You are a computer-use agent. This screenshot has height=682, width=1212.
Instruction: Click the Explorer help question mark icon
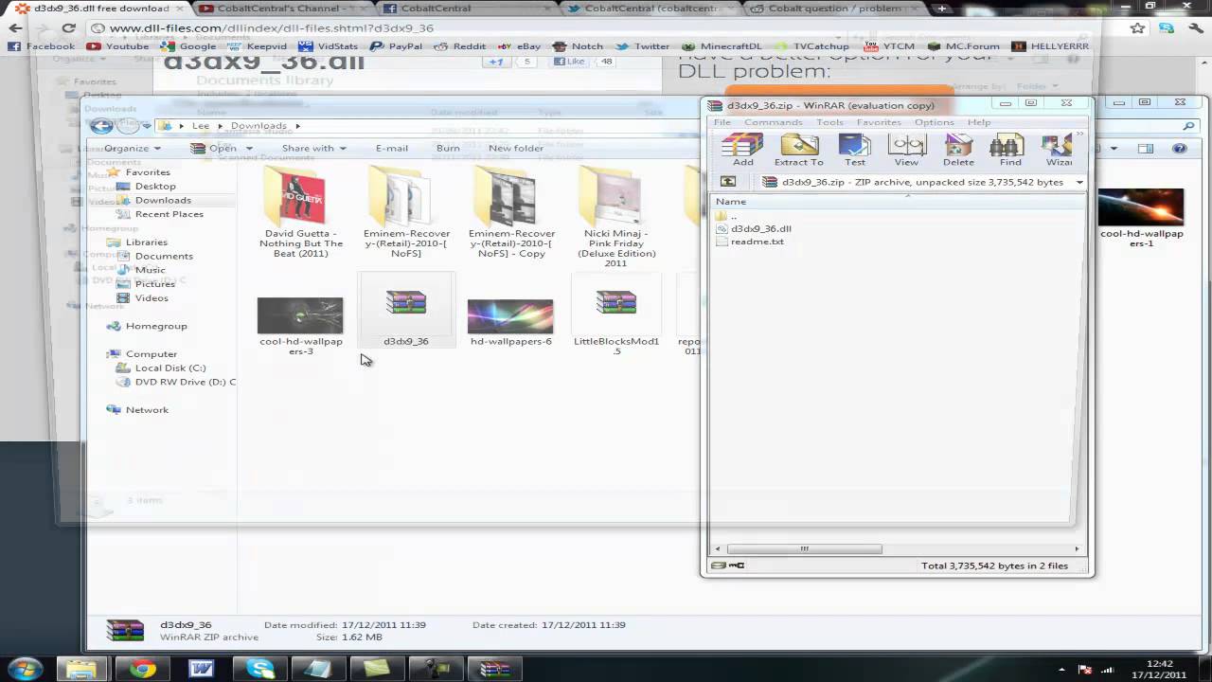point(1179,148)
